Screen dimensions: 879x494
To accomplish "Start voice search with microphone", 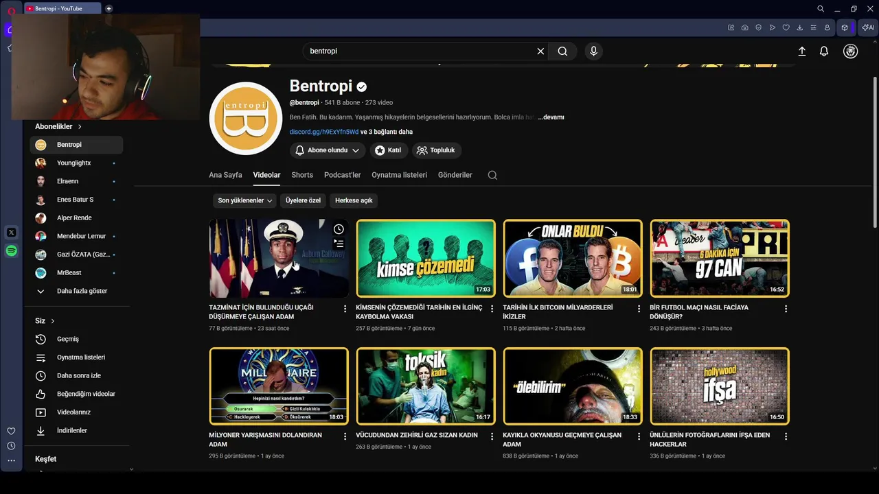I will (x=594, y=51).
